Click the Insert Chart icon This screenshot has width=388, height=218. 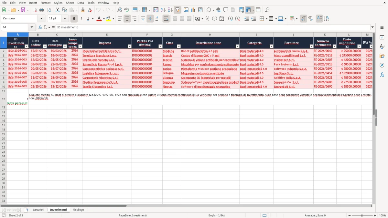coord(193,10)
